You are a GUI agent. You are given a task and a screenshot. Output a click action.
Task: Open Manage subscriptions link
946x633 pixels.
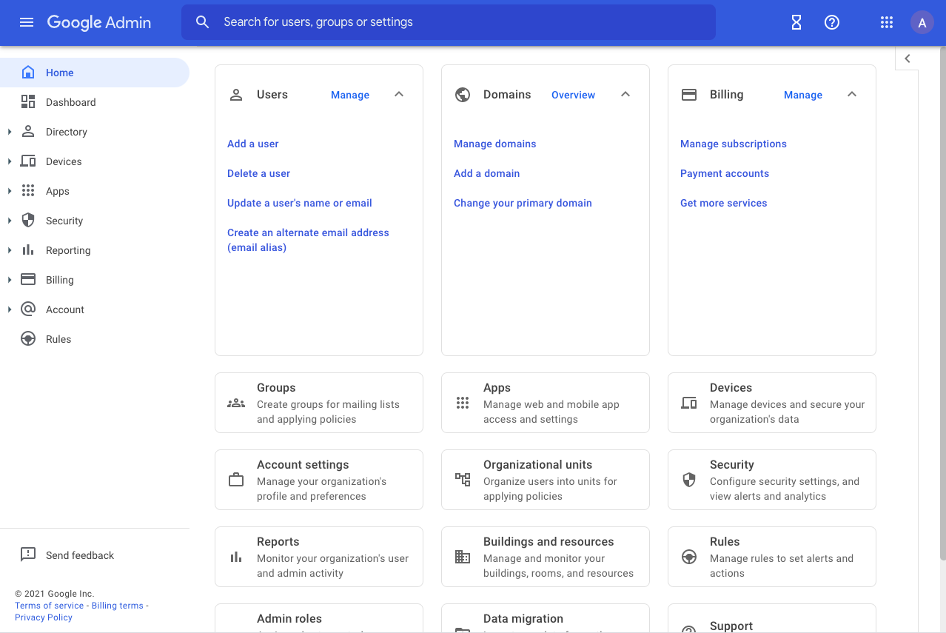click(x=734, y=144)
